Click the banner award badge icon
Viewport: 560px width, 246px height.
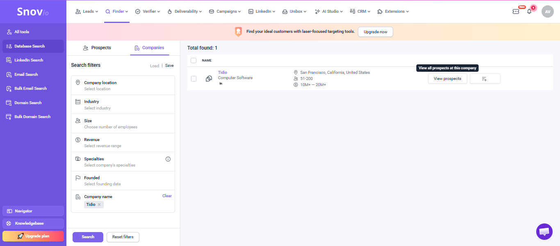(x=238, y=32)
